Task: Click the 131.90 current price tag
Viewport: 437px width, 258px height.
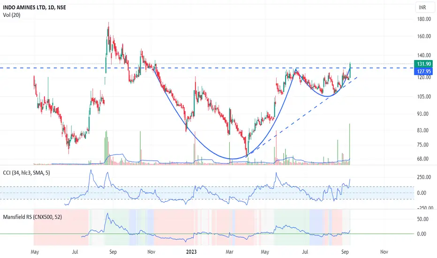Action: pyautogui.click(x=424, y=64)
